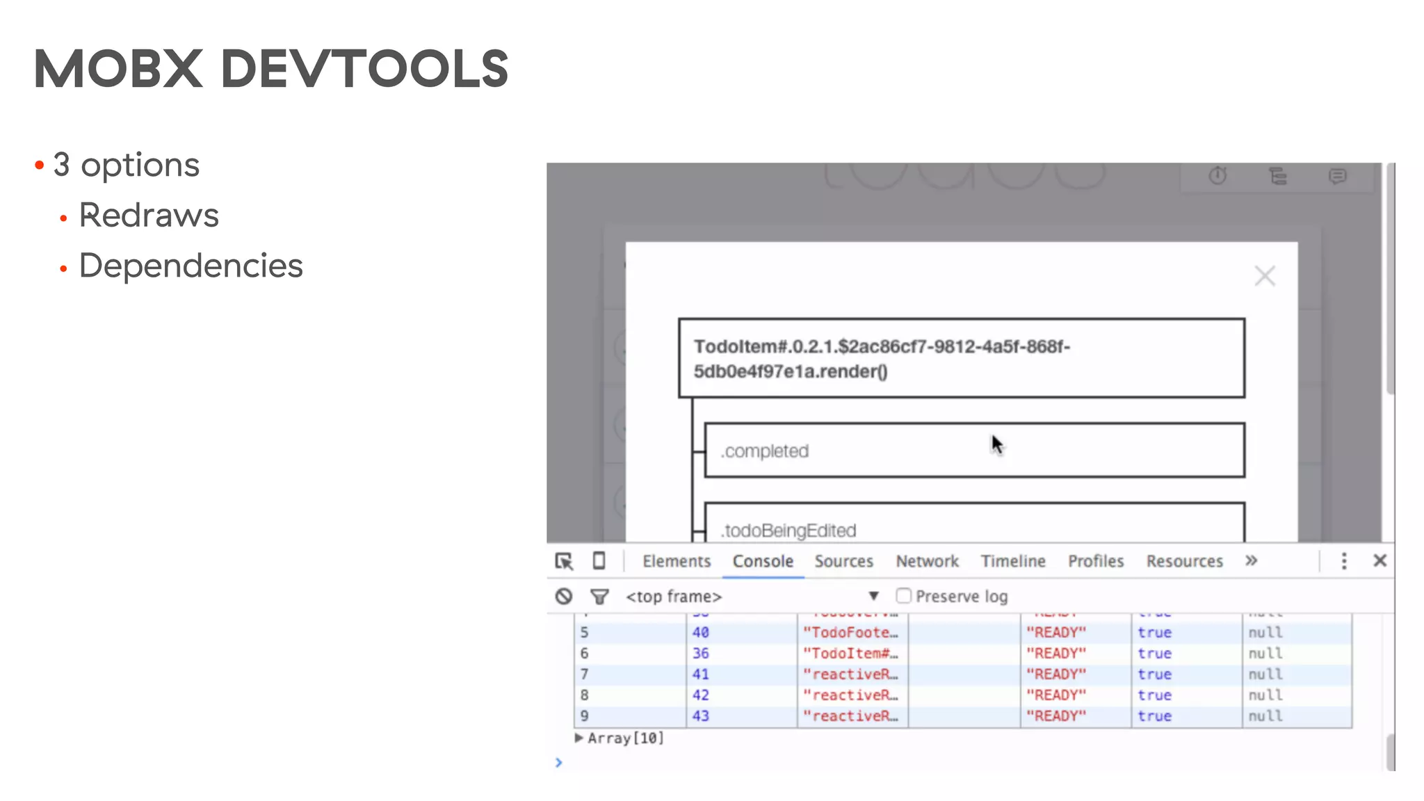This screenshot has width=1424, height=801.
Task: Click MobX dependency tree icon
Action: pyautogui.click(x=1278, y=176)
